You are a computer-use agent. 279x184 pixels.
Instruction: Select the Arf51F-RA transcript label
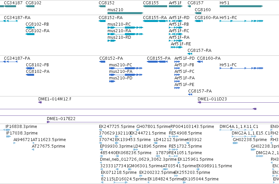pyautogui.click(x=179, y=37)
